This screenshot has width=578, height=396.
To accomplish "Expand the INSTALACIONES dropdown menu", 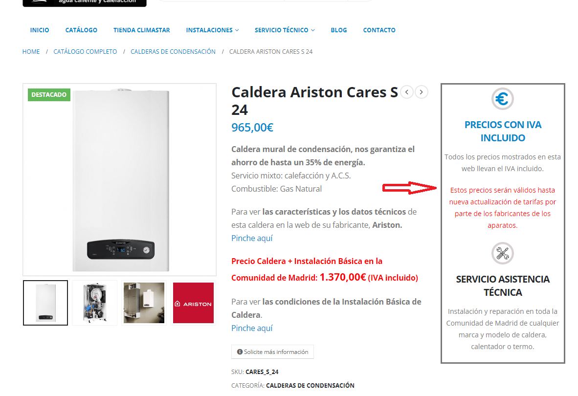I will pyautogui.click(x=212, y=30).
